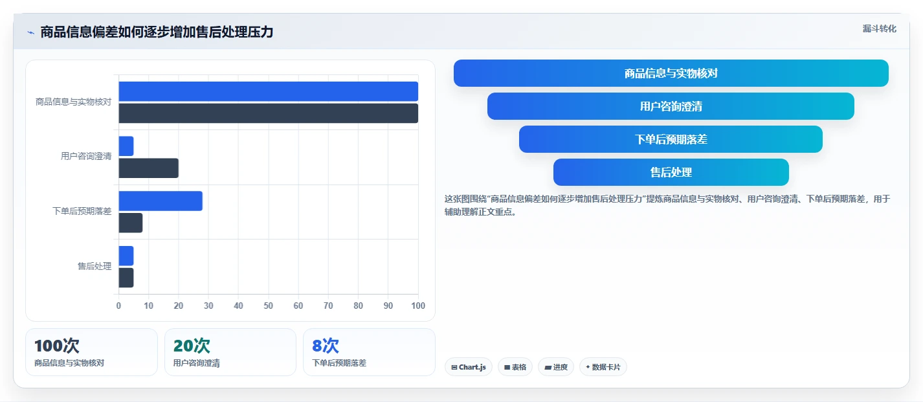This screenshot has width=923, height=402.
Task: Click the 下单后预期落差 y-axis label
Action: [82, 211]
